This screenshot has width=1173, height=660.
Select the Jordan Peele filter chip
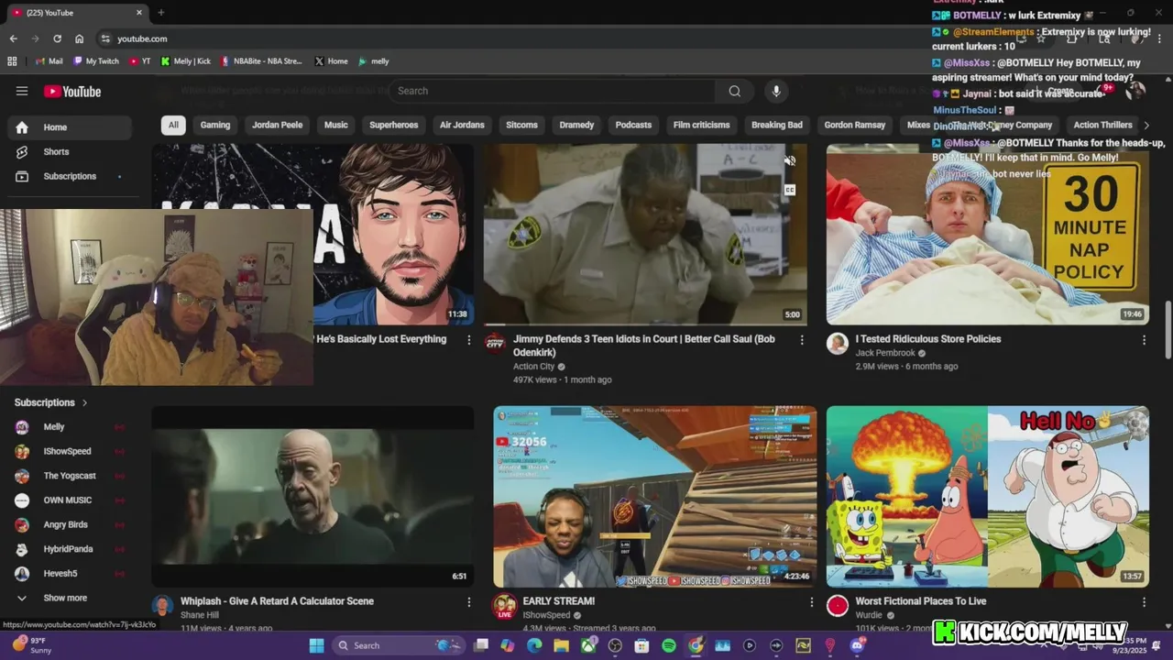pyautogui.click(x=277, y=125)
